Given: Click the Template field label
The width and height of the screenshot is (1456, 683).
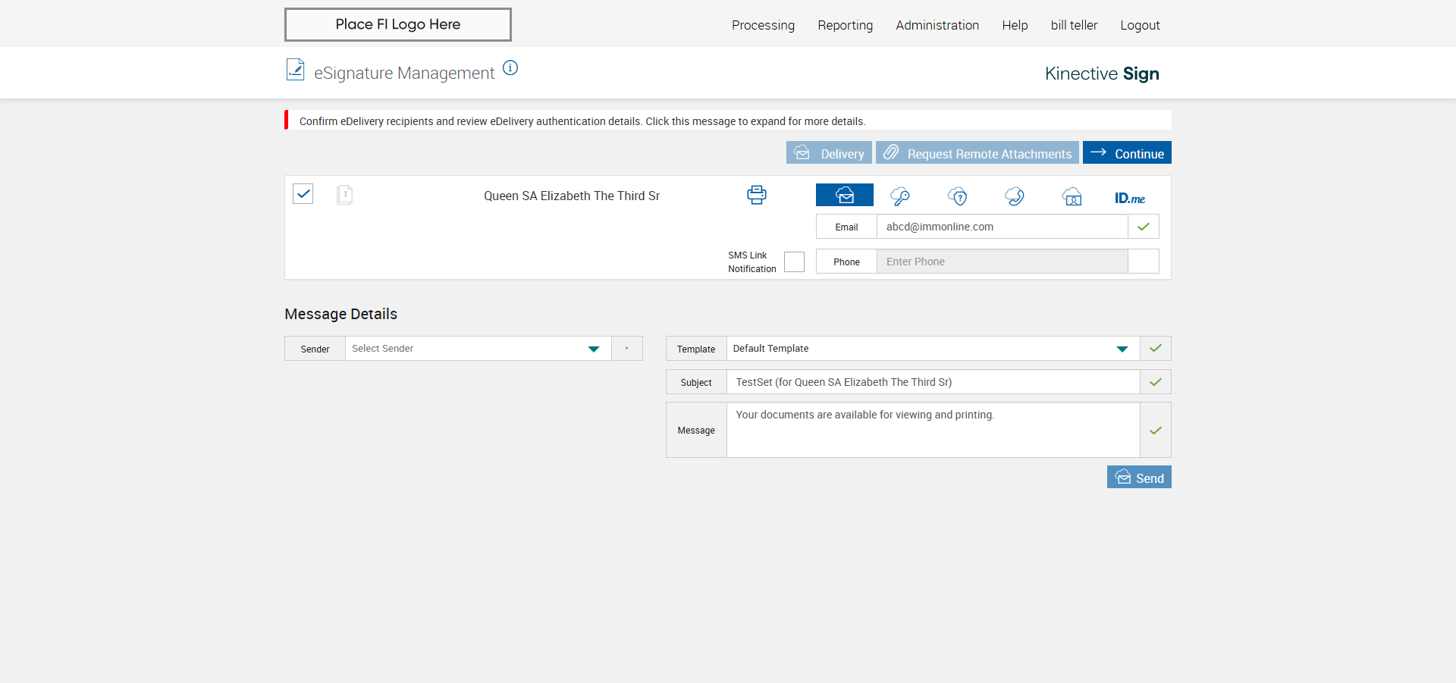Looking at the screenshot, I should pyautogui.click(x=696, y=349).
